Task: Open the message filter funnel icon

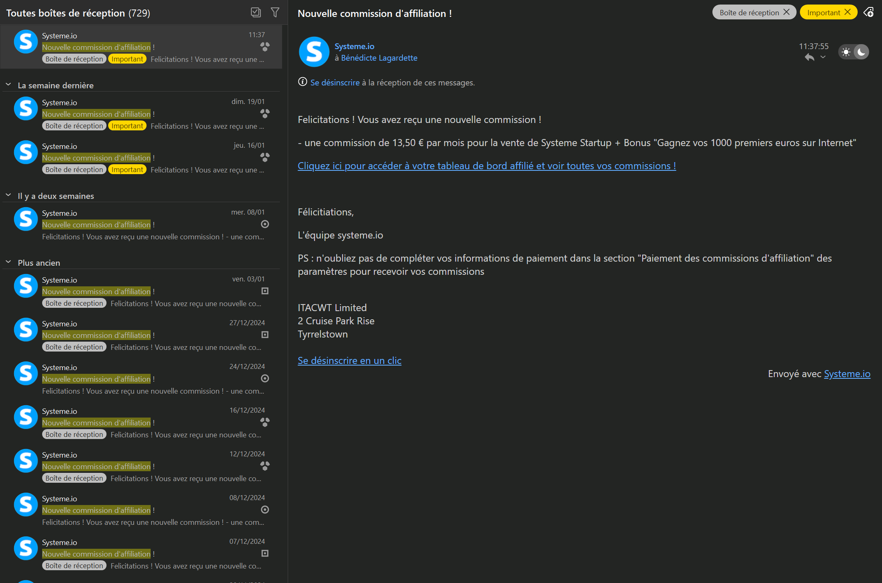Action: point(275,12)
